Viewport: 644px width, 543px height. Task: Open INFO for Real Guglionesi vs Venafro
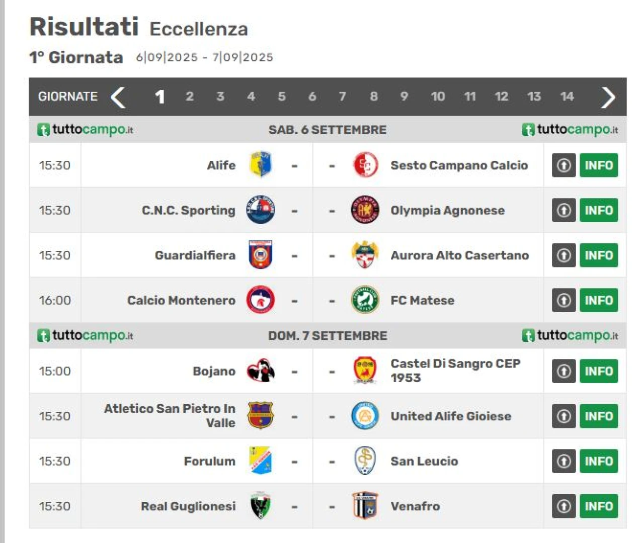[x=598, y=506]
